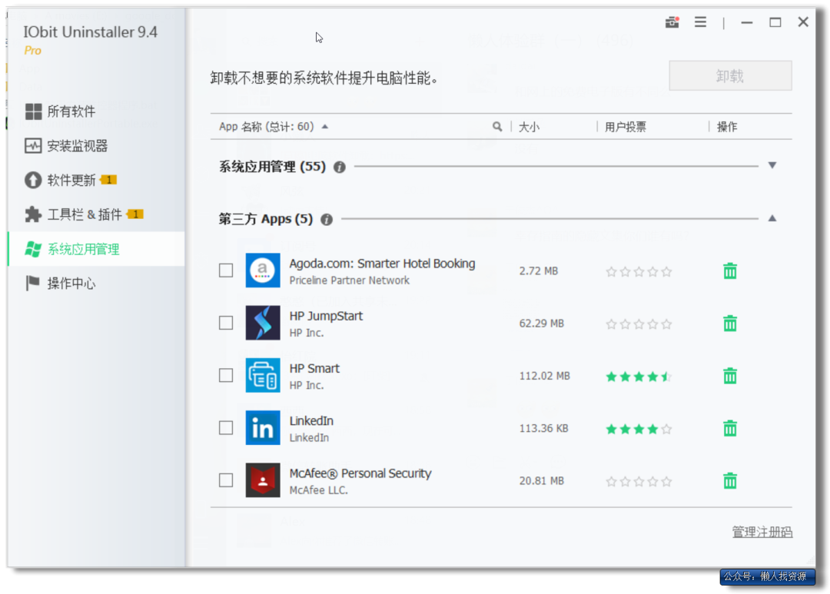The height and width of the screenshot is (594, 830).
Task: Tick the HP JumpStart checkbox
Action: click(226, 323)
